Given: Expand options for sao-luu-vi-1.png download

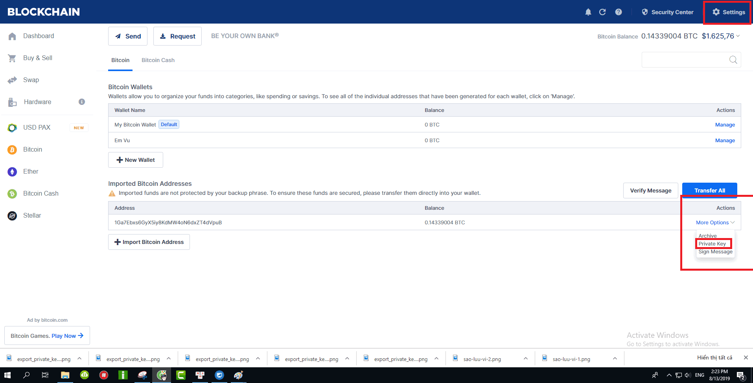Looking at the screenshot, I should [615, 358].
